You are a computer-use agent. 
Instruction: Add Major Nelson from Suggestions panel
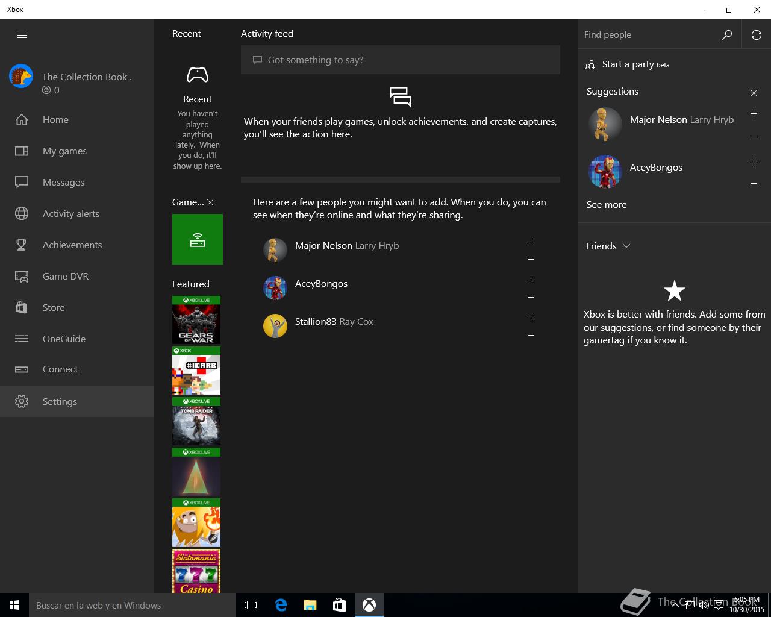point(754,113)
